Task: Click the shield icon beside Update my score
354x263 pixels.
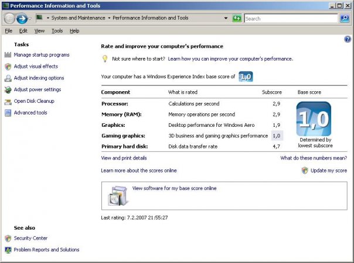Action: coord(305,171)
